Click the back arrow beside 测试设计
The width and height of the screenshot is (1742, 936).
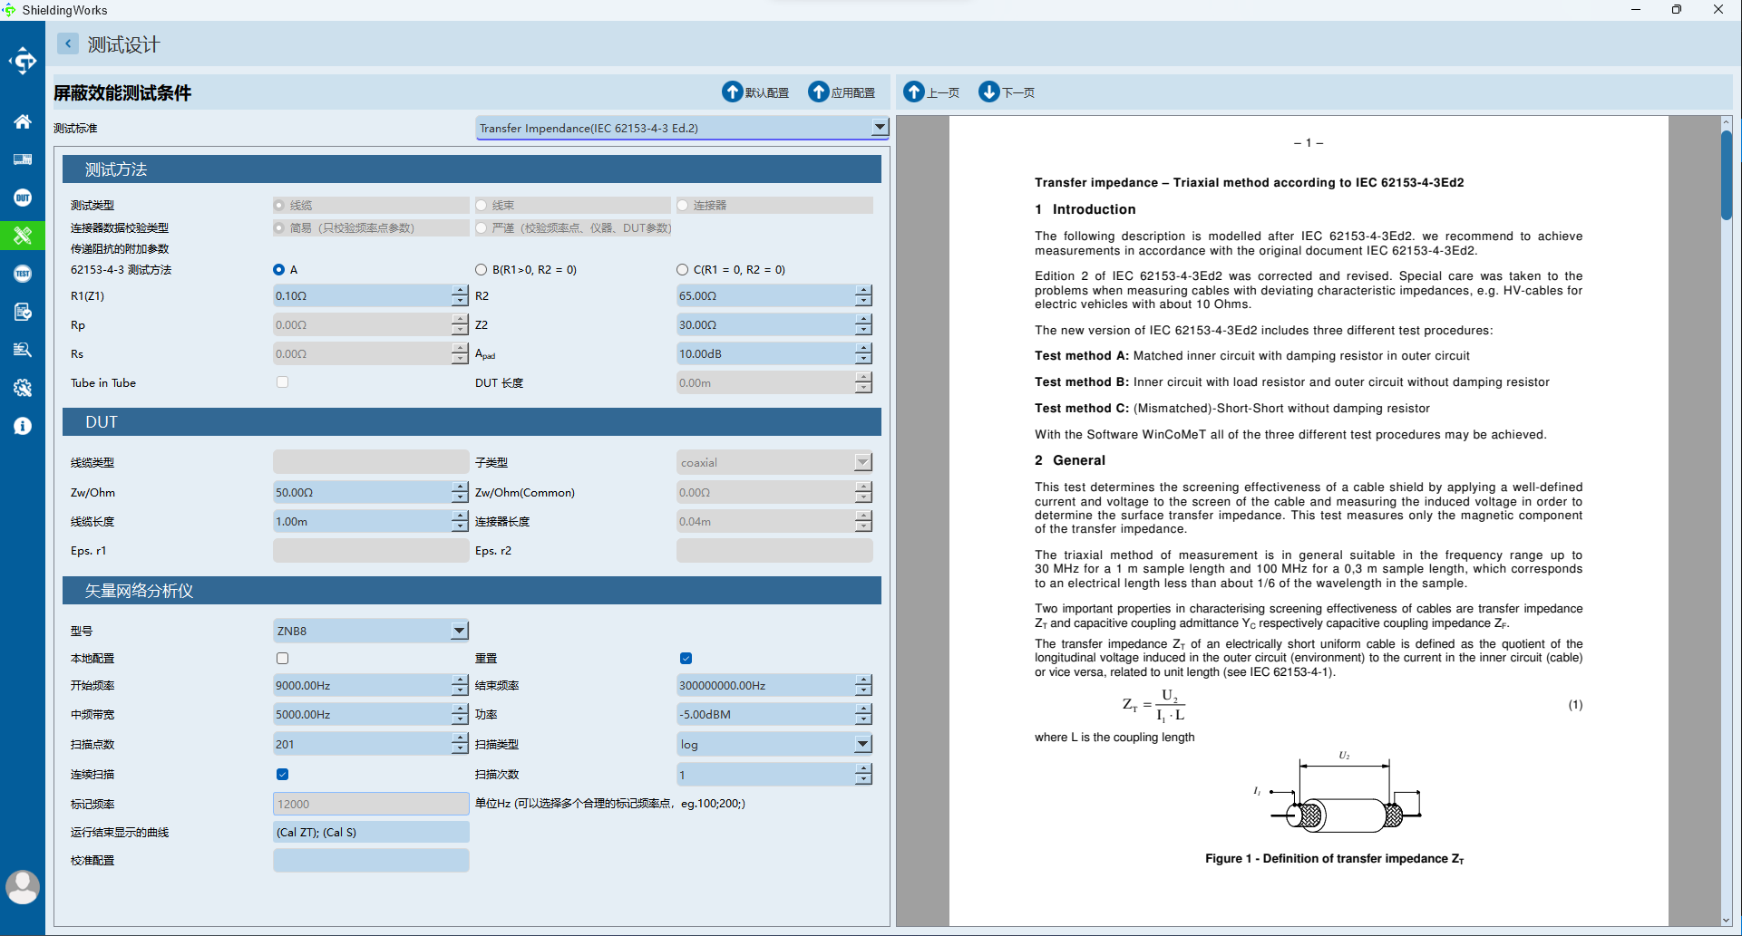pyautogui.click(x=68, y=43)
